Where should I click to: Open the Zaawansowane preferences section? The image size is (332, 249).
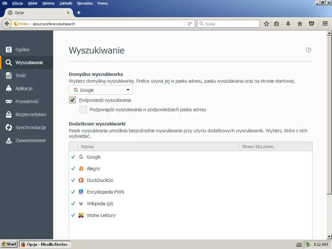coord(27,140)
